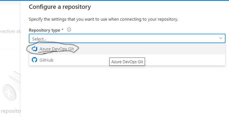Image resolution: width=229 pixels, height=117 pixels.
Task: Click the Azure DevOps Git tooltip
Action: tap(127, 62)
